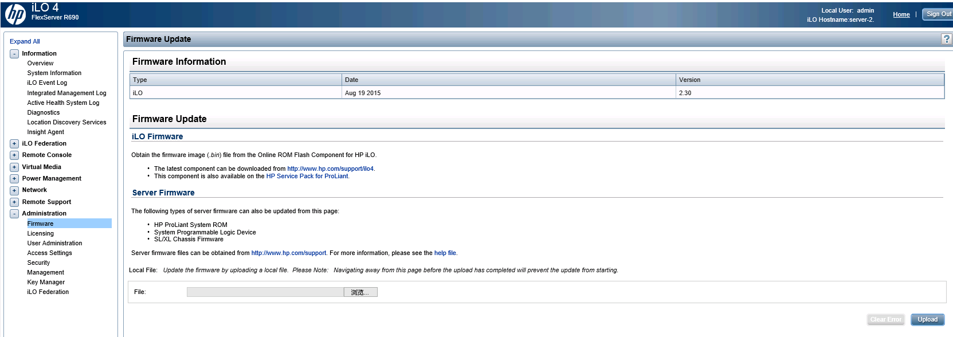953x337 pixels.
Task: Click the Network section label
Action: pos(34,190)
